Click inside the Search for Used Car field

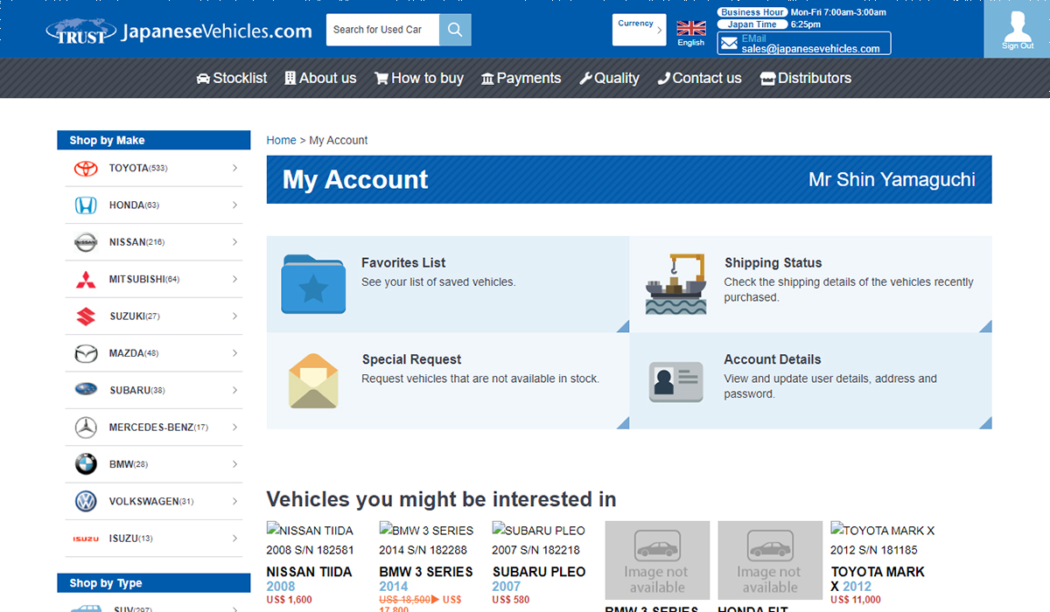tap(382, 29)
